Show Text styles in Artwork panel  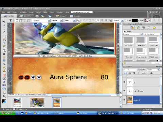(149, 28)
